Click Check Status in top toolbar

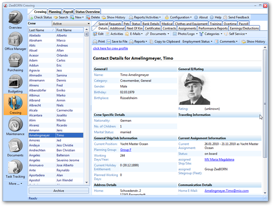(x=40, y=17)
